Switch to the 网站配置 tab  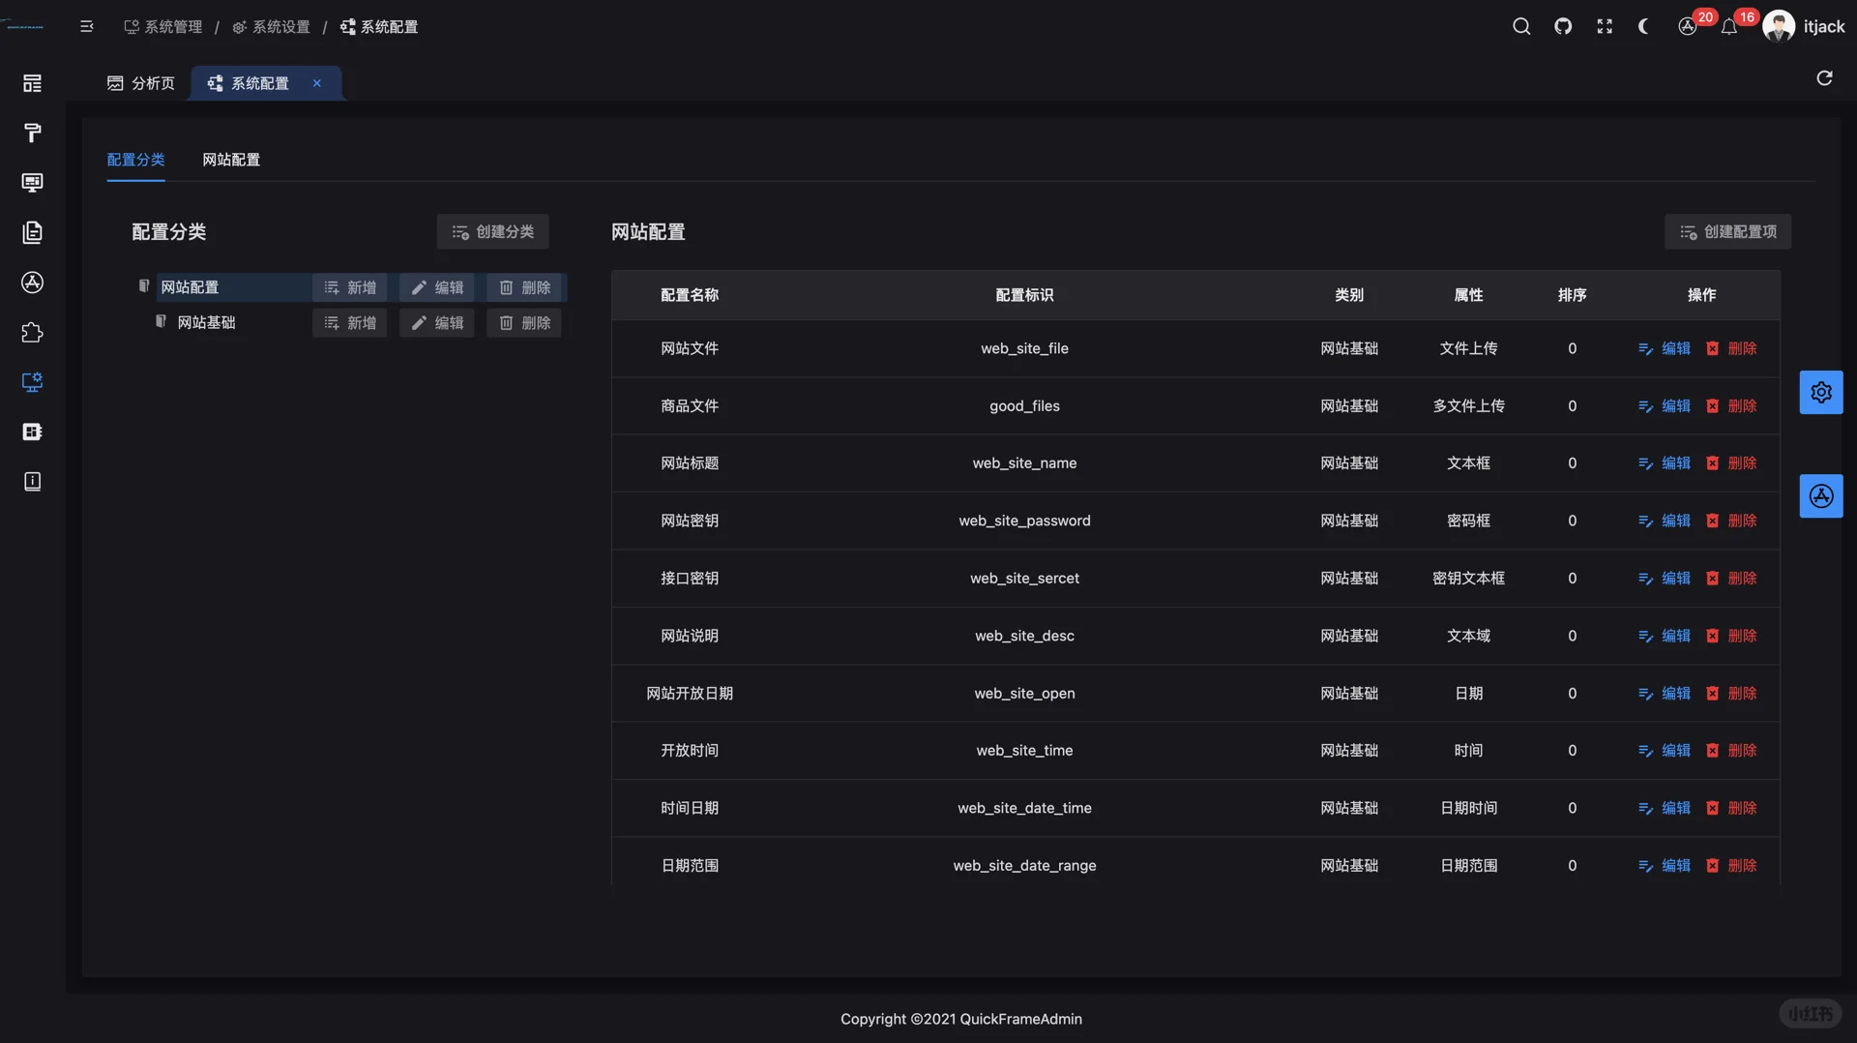(230, 160)
